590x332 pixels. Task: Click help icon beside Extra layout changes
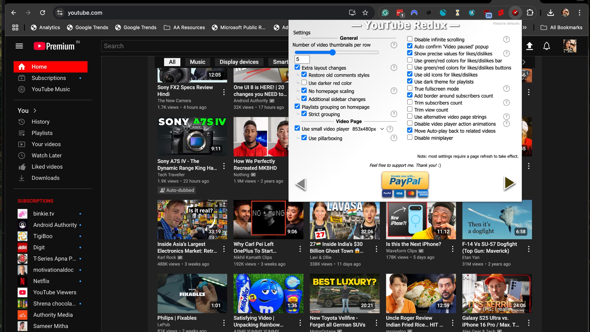coord(394,68)
